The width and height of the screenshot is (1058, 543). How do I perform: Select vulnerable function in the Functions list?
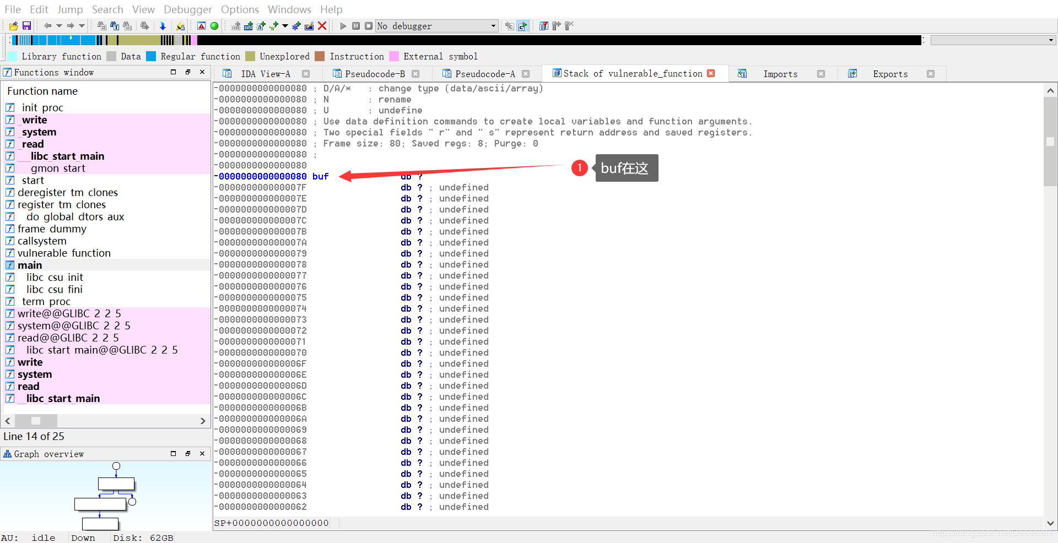[64, 253]
